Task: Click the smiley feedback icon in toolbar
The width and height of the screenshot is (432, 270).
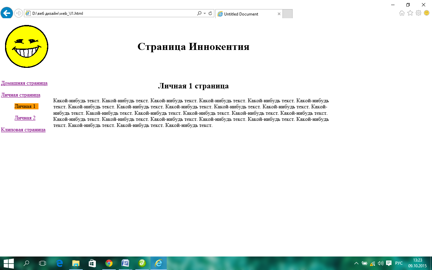Action: tap(427, 13)
